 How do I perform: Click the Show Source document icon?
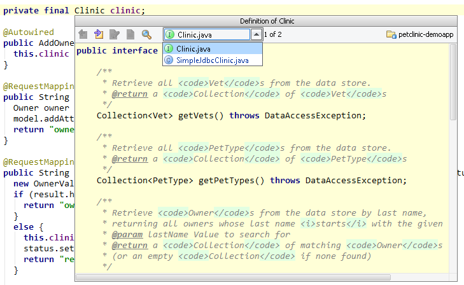tap(130, 34)
